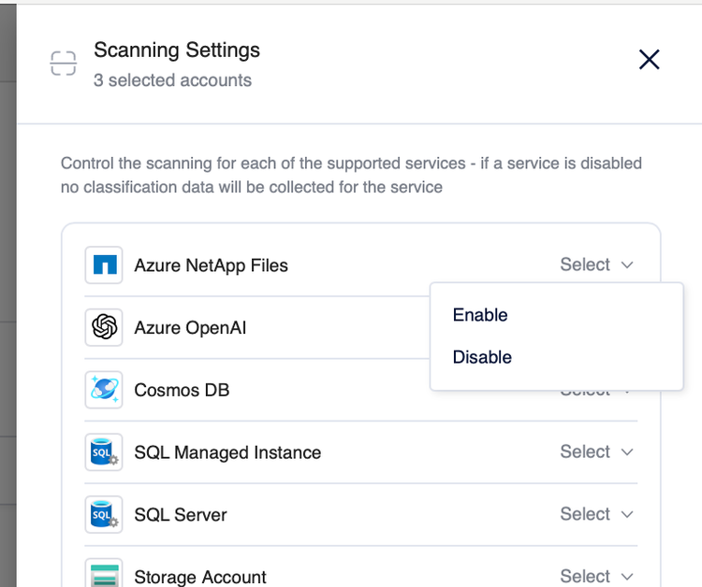702x587 pixels.
Task: Close the Scanning Settings panel
Action: pyautogui.click(x=649, y=60)
